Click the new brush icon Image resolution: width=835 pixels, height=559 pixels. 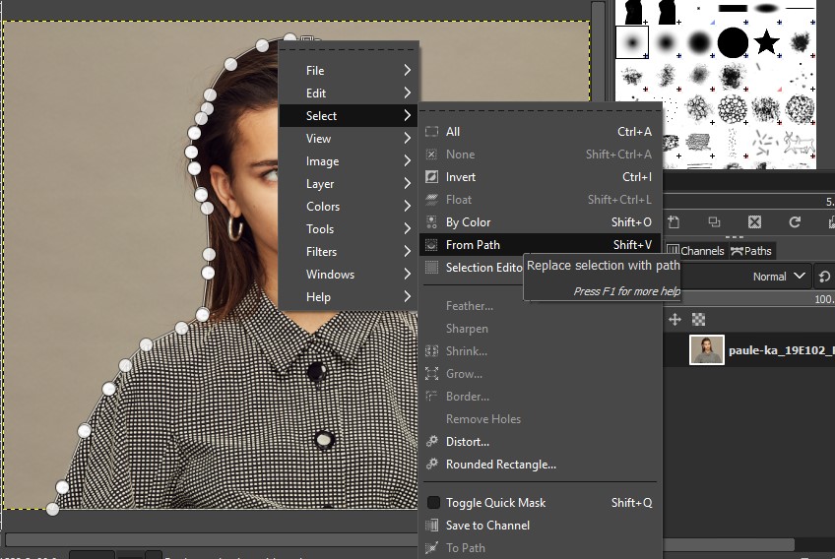(674, 222)
